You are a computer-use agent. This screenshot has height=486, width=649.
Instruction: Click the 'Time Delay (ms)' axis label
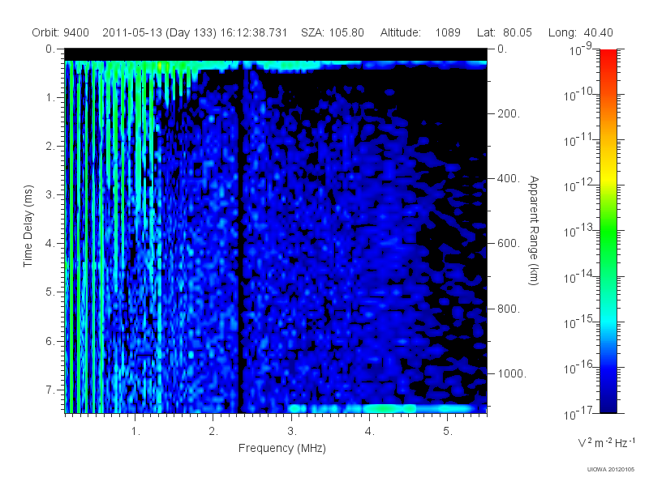(x=28, y=226)
